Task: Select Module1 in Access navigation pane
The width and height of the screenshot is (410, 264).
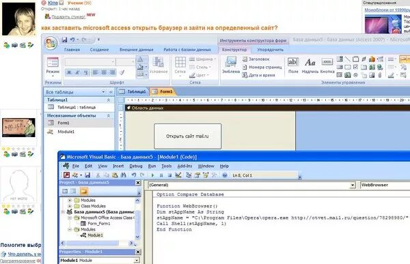Action: (x=66, y=132)
